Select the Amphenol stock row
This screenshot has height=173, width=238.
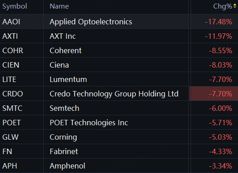coord(119,166)
